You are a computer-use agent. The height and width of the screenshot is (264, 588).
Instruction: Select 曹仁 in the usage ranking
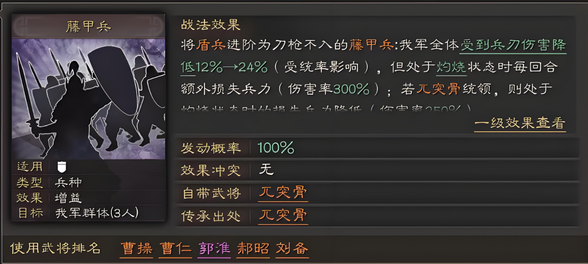(175, 249)
